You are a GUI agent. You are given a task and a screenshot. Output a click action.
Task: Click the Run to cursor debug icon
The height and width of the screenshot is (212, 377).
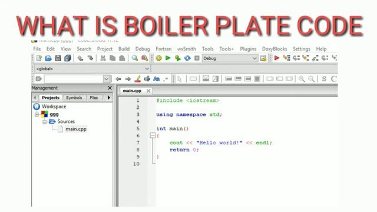(287, 58)
